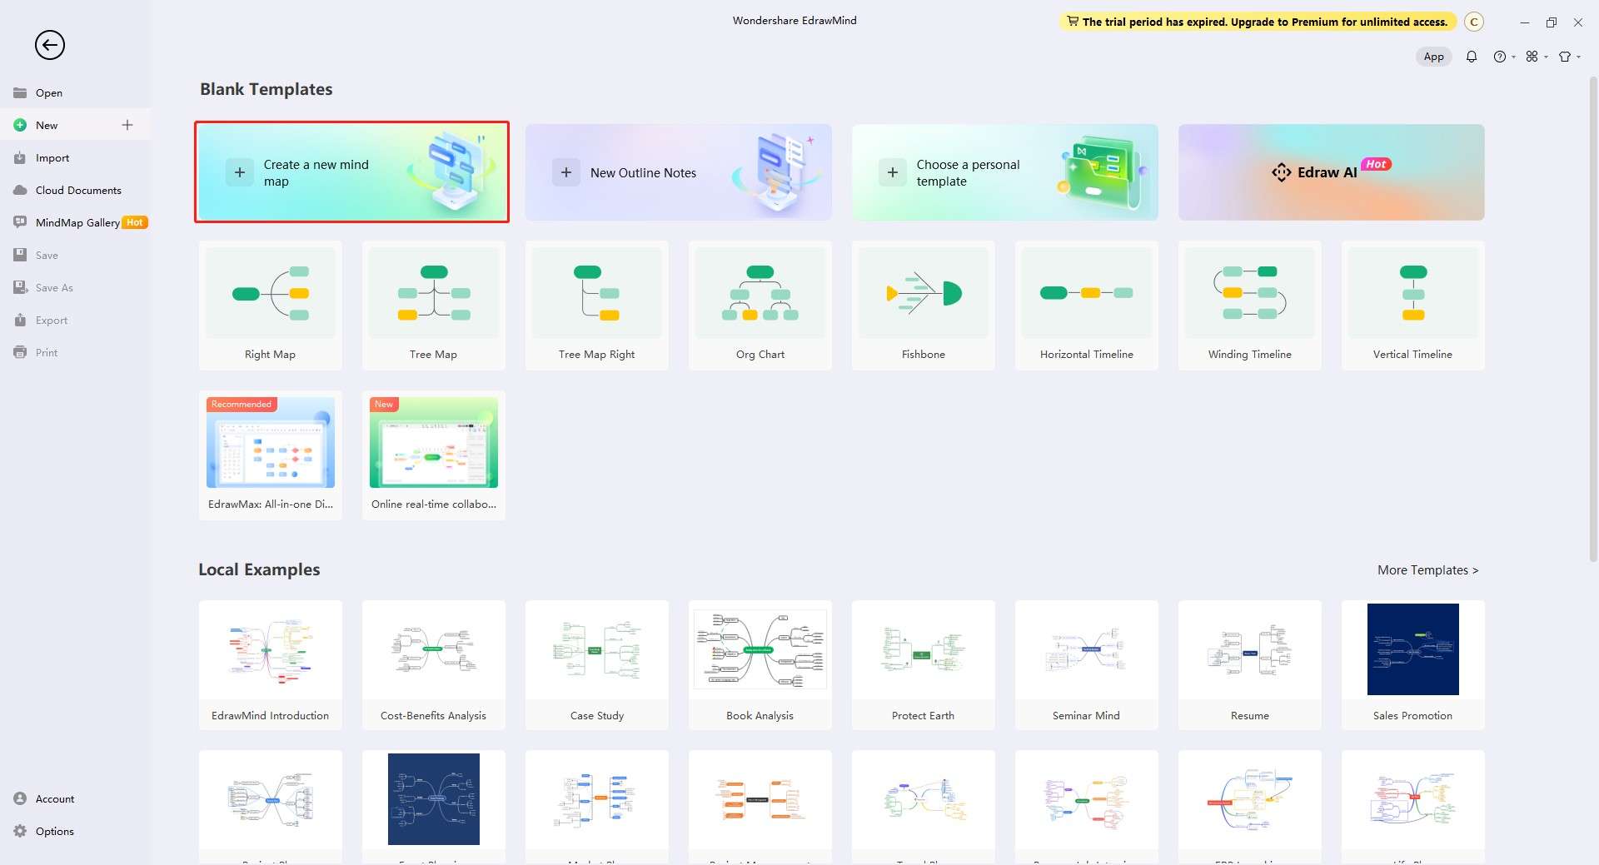Select the Org Chart template
The height and width of the screenshot is (865, 1599).
760,306
